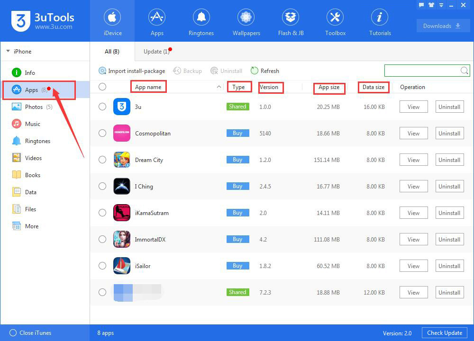Uninstall the Dream City app
The height and width of the screenshot is (341, 474).
click(x=449, y=160)
